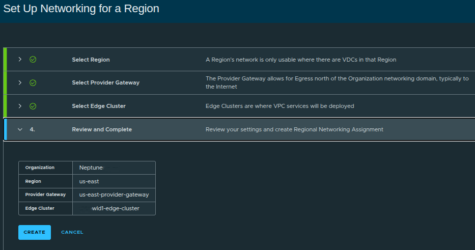Click the green checkmark beside Select Provider Gateway
This screenshot has height=250, width=475.
coord(33,82)
